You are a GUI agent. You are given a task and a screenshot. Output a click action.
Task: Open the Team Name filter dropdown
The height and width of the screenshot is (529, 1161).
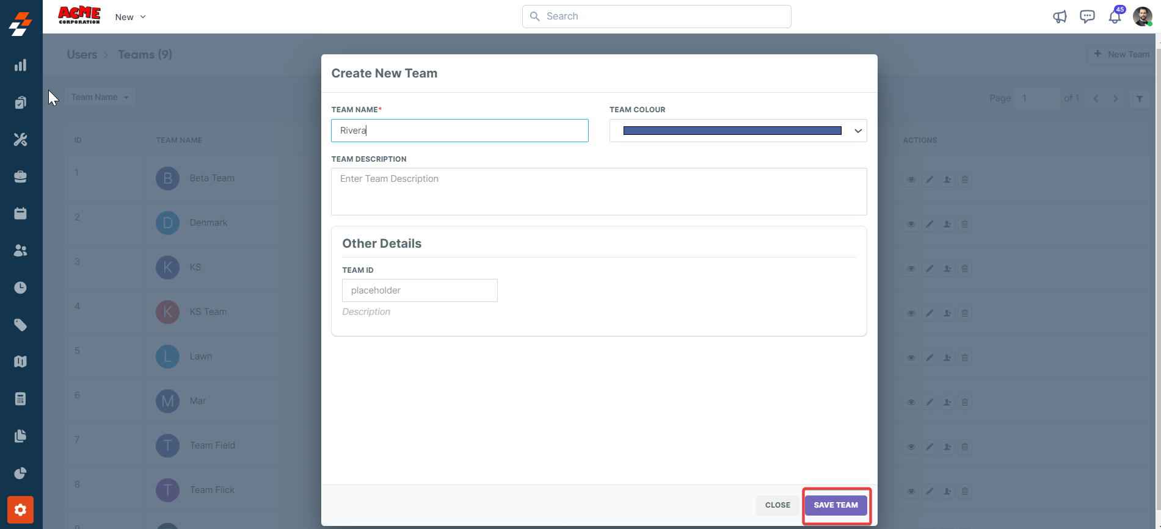pyautogui.click(x=100, y=97)
